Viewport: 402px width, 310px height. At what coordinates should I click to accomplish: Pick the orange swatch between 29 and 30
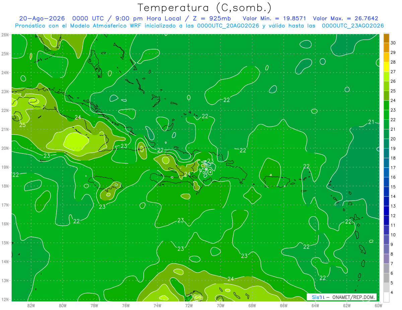386,48
